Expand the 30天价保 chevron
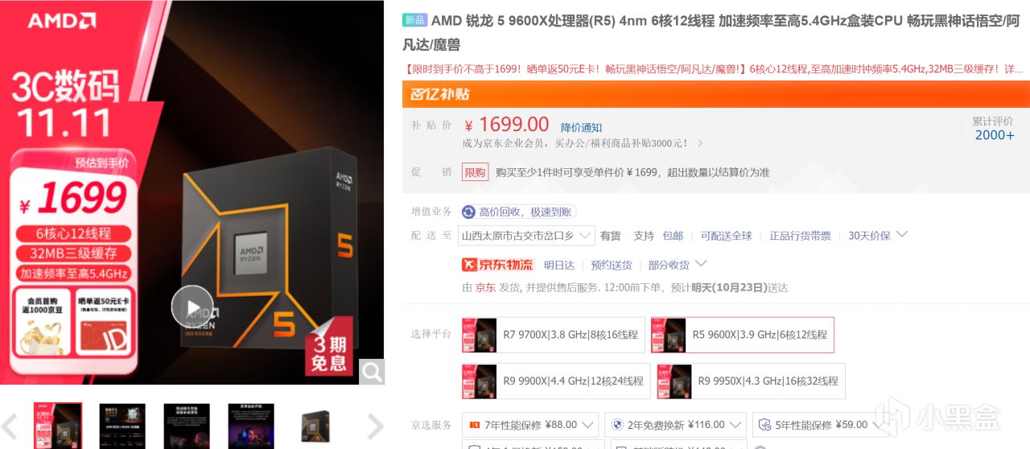 [901, 235]
